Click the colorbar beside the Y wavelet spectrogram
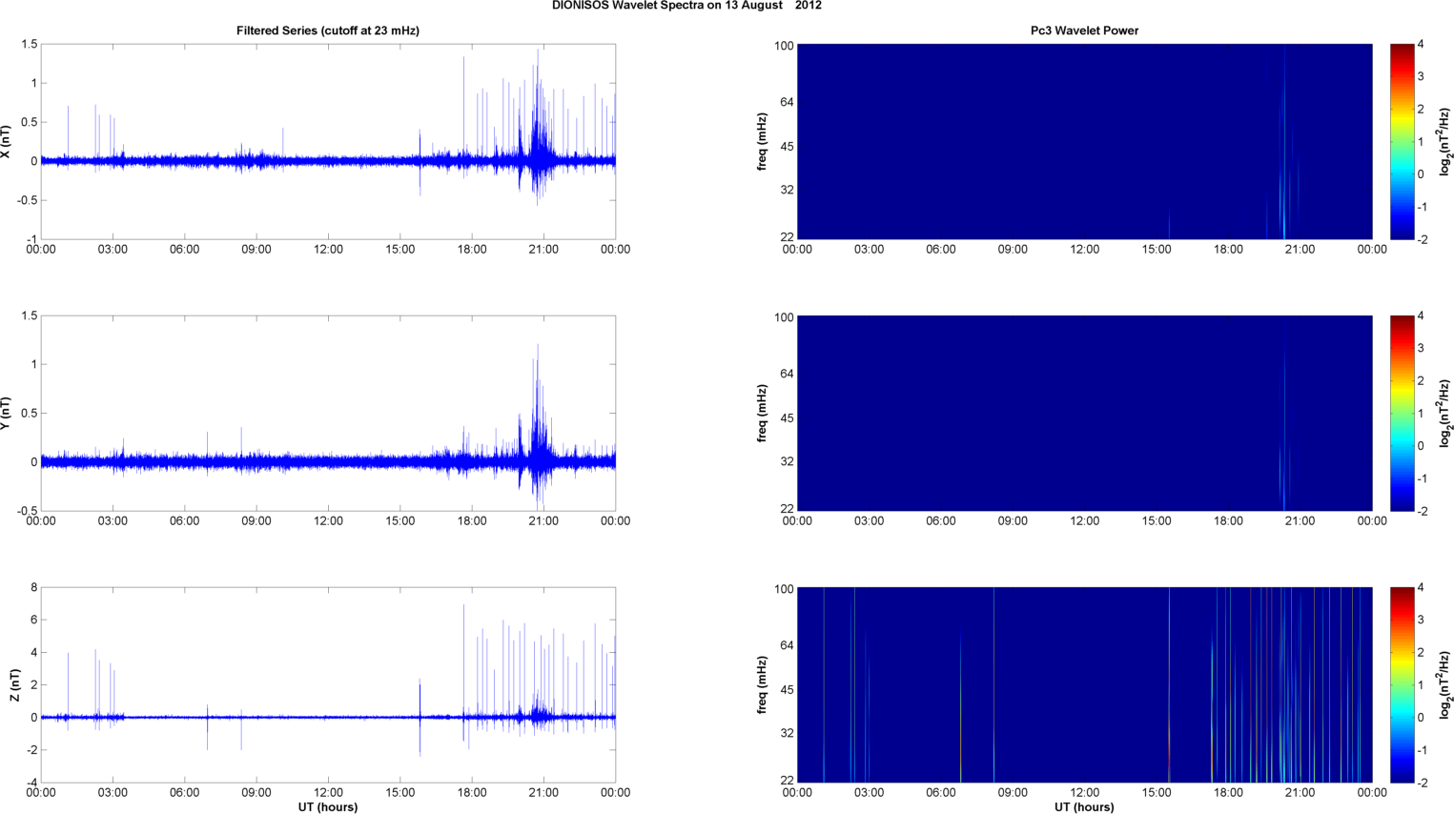 click(x=1402, y=413)
